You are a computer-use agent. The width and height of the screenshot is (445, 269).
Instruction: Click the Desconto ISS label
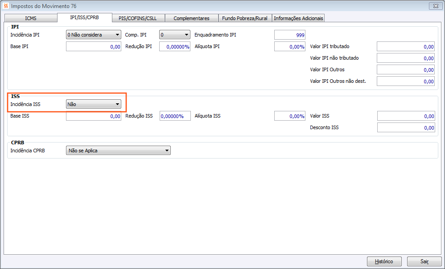tap(324, 127)
